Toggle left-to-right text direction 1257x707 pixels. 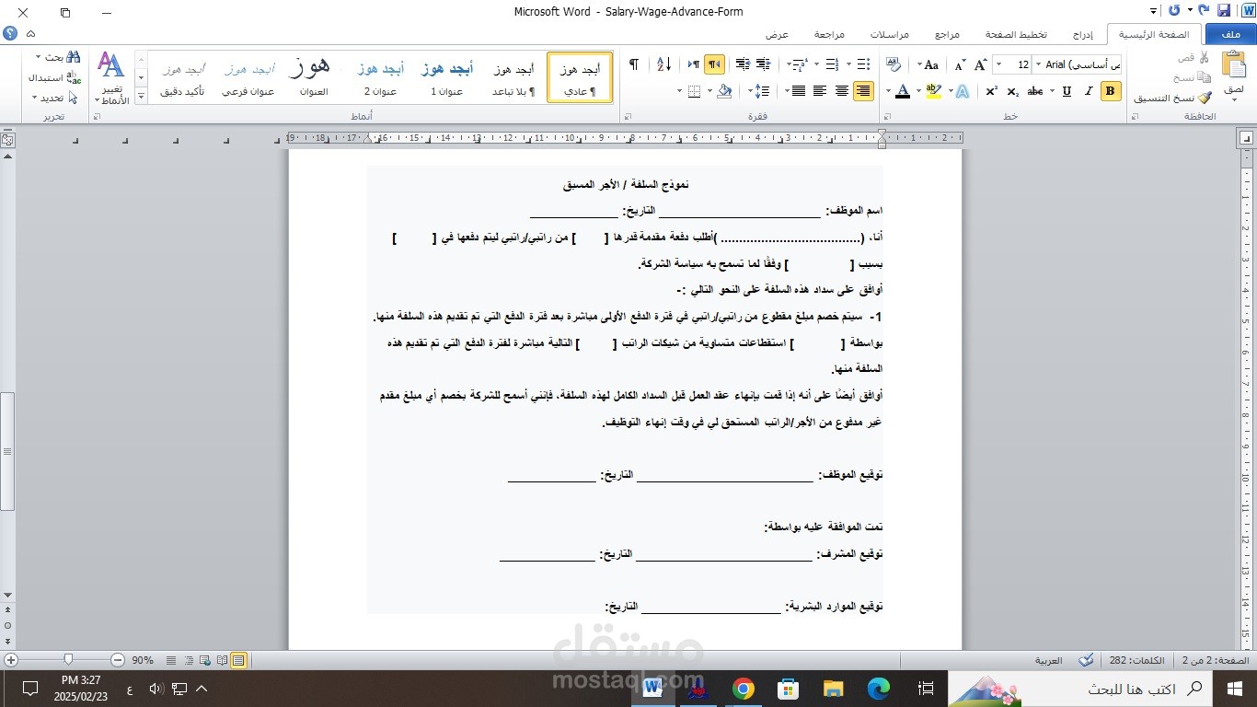click(x=694, y=64)
